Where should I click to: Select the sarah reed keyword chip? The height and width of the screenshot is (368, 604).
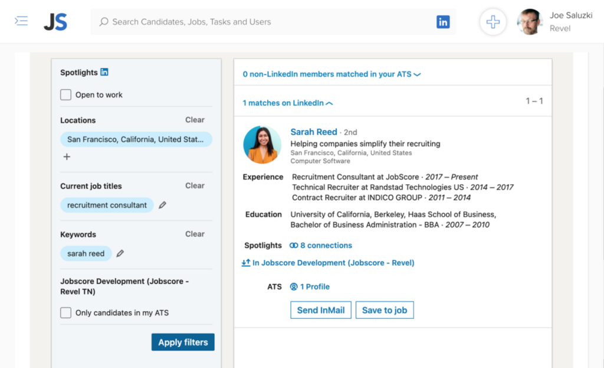86,253
